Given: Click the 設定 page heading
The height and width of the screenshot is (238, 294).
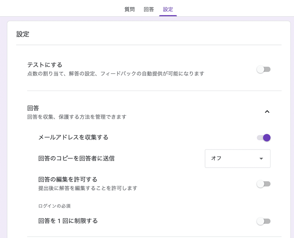Looking at the screenshot, I should click(23, 34).
